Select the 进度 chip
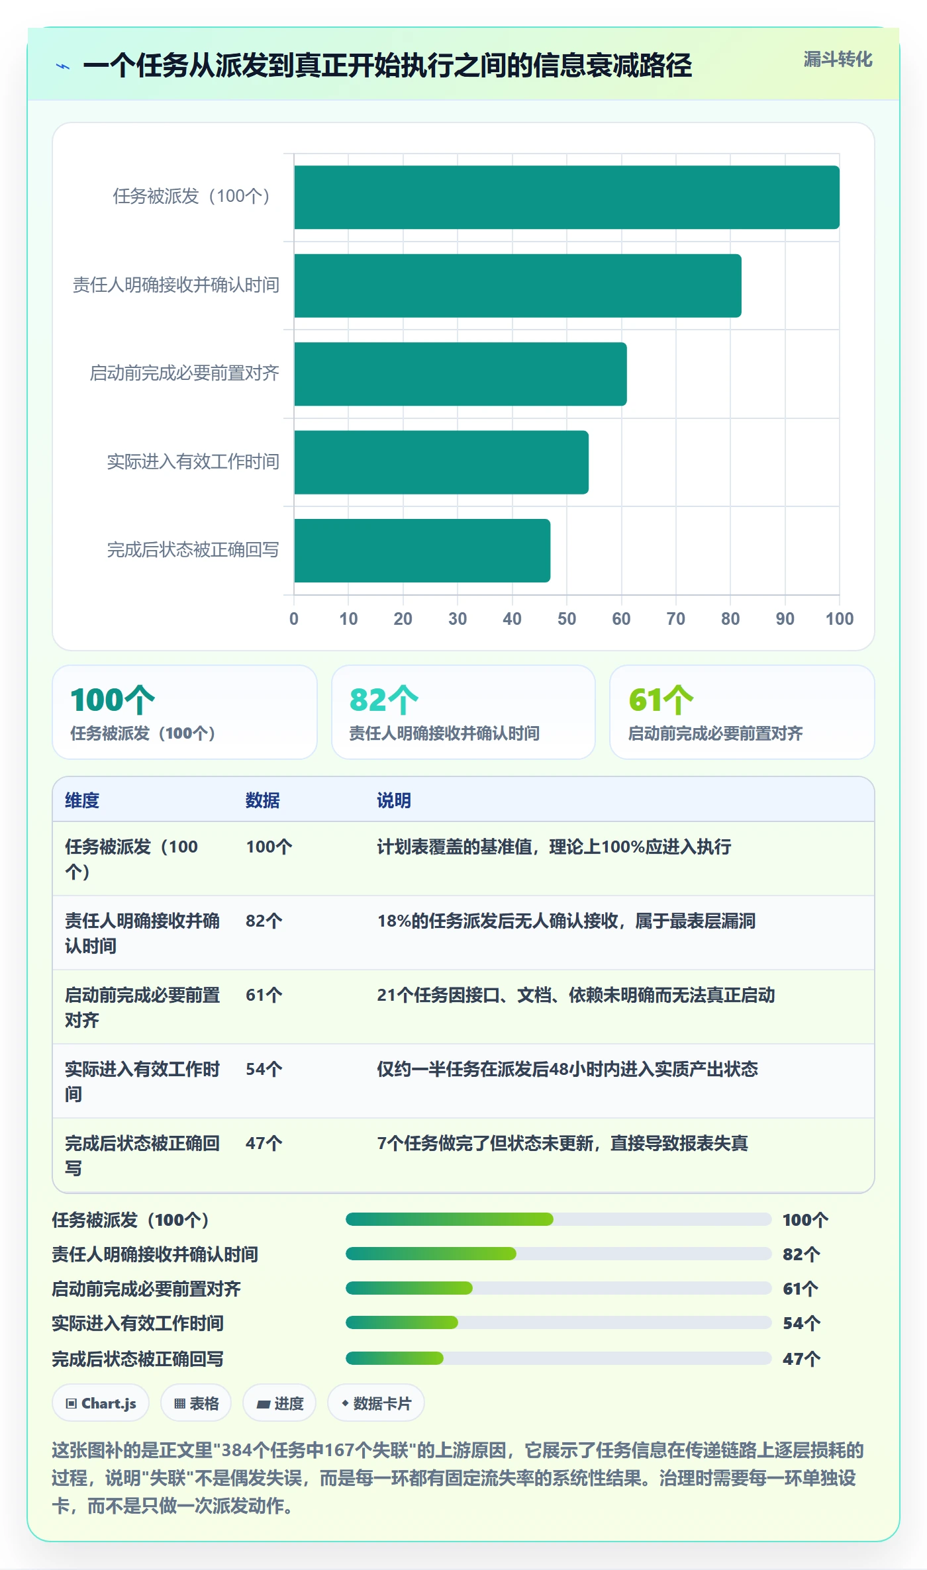Screen dimensions: 927x1570 (279, 1403)
